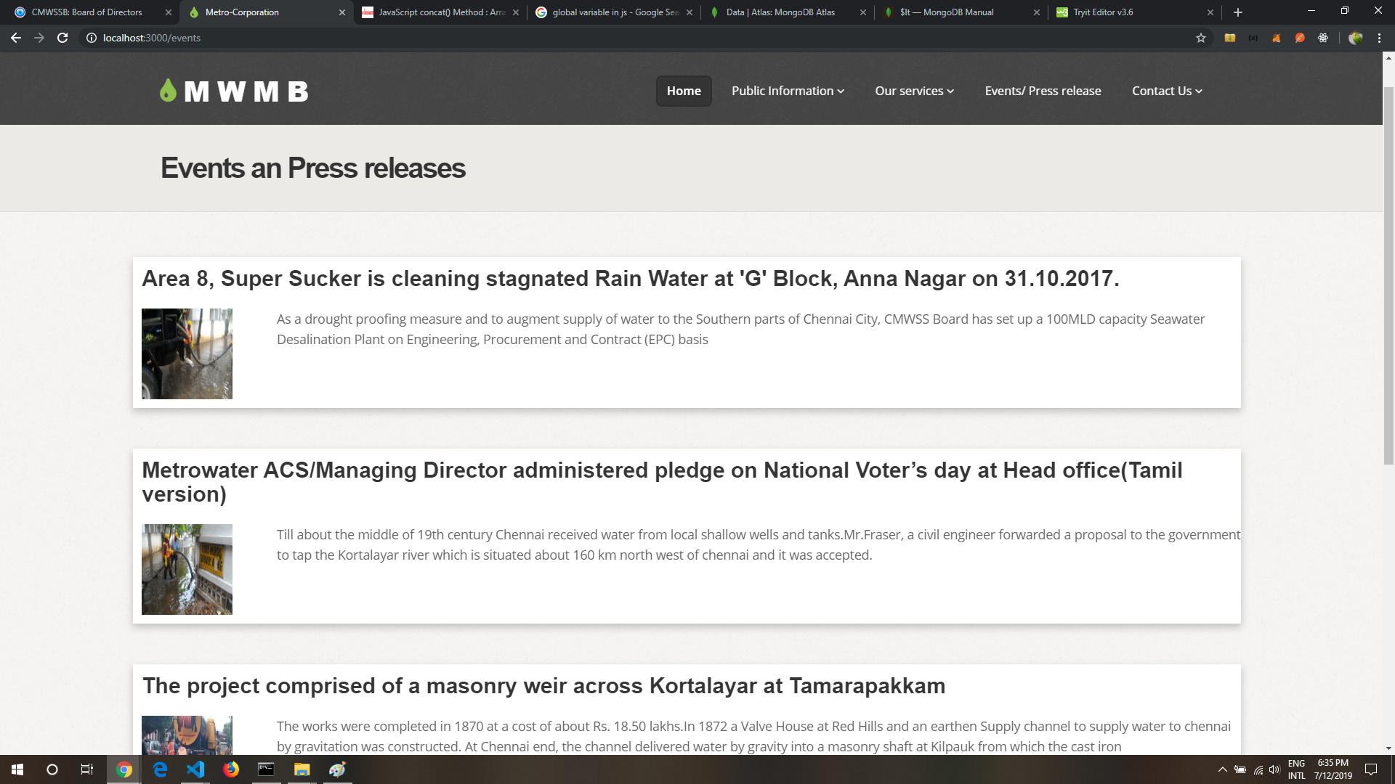Image resolution: width=1395 pixels, height=784 pixels.
Task: Open File Explorer from taskbar
Action: (302, 769)
